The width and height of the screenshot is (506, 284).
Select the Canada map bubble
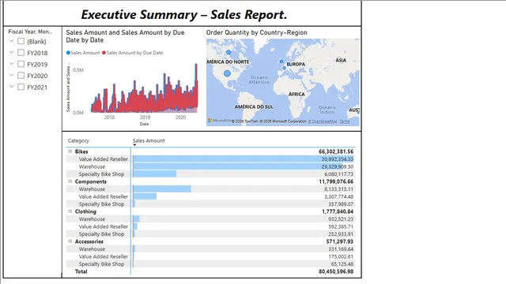(x=228, y=52)
